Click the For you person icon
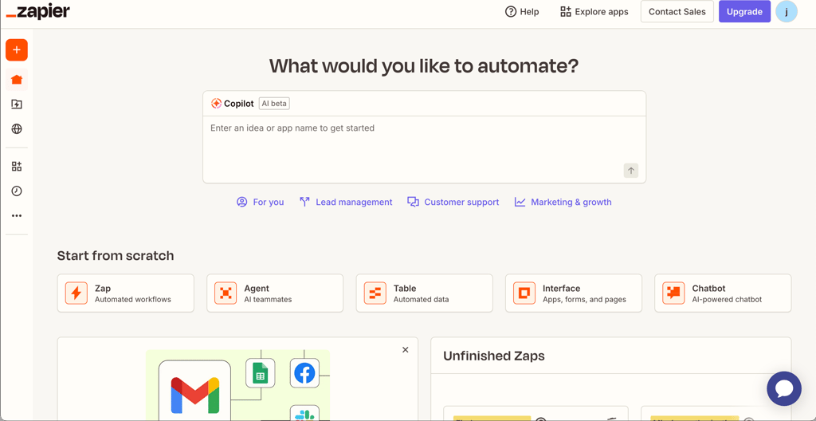The height and width of the screenshot is (421, 816). (241, 202)
